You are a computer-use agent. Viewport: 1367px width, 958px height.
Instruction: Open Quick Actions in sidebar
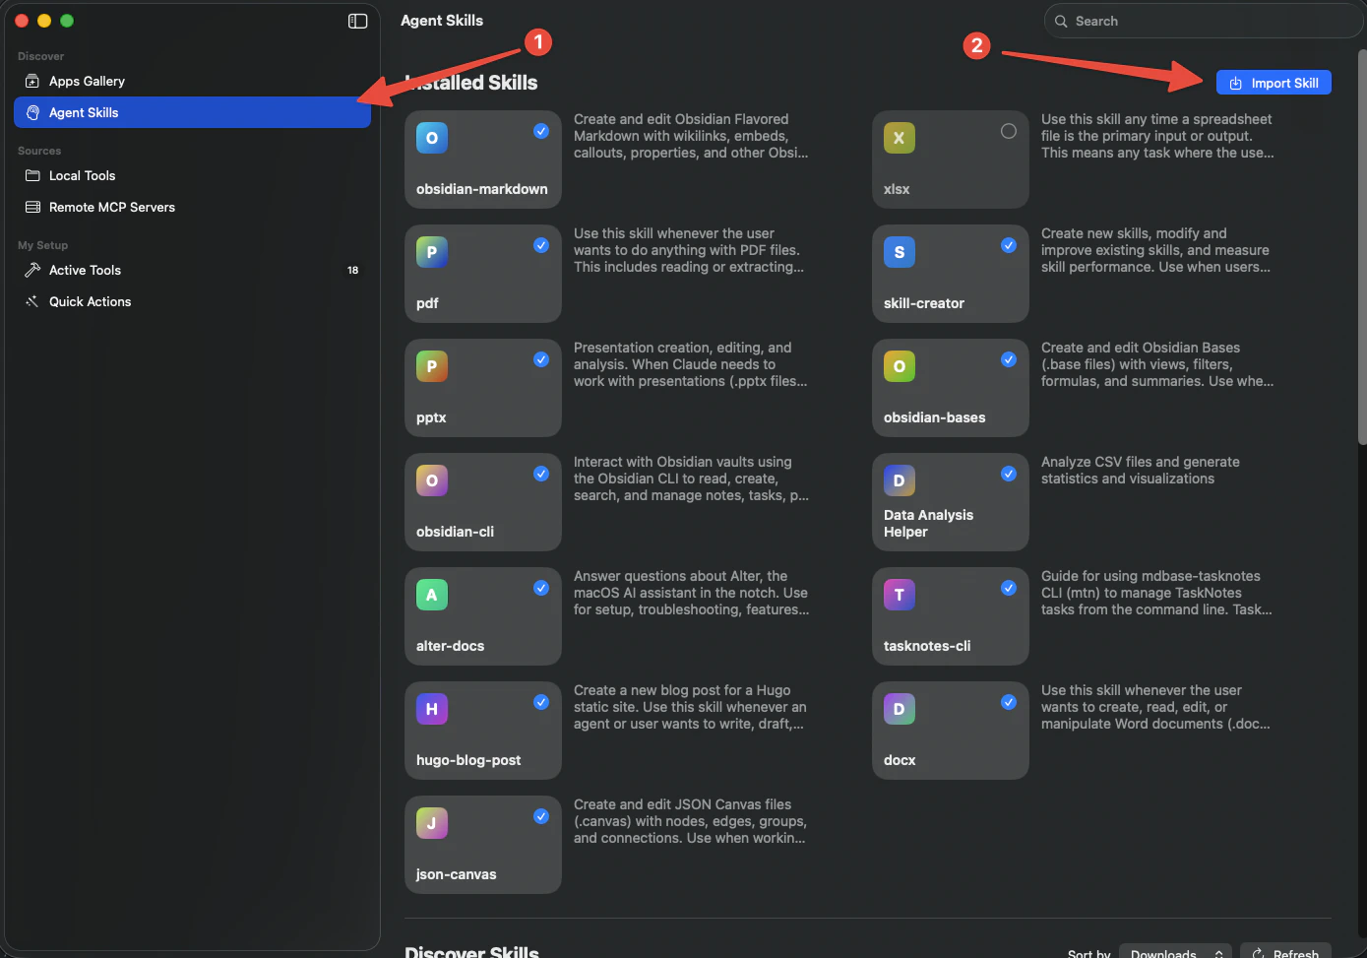(192, 301)
